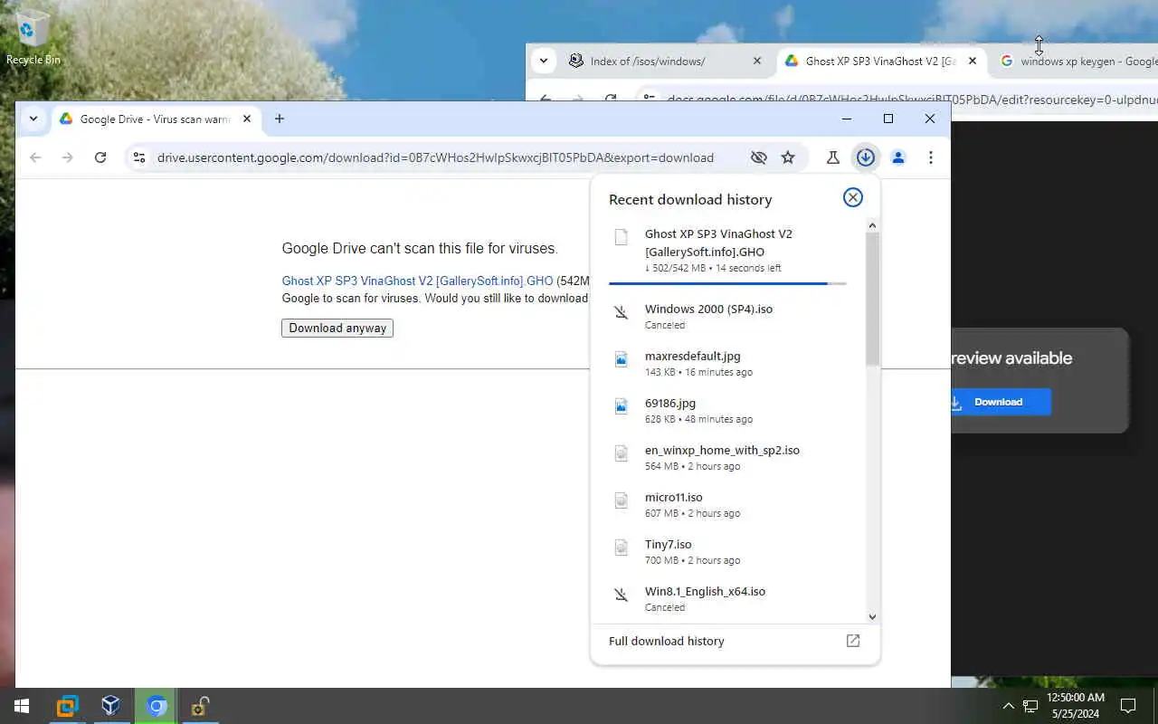Select the maxresdefault.jpg entry name
Screen dimensions: 1158x724
(x=692, y=356)
